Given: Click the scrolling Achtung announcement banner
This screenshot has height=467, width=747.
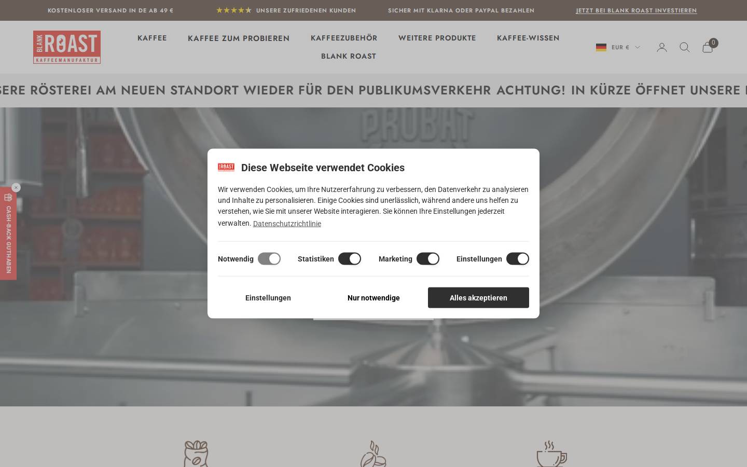Looking at the screenshot, I should [x=374, y=90].
